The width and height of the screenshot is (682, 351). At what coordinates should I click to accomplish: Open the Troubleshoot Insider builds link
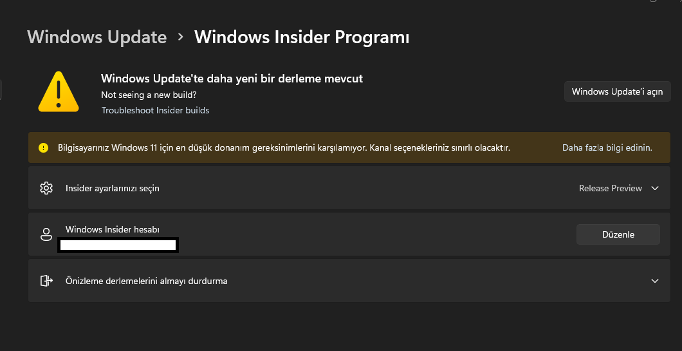pyautogui.click(x=155, y=110)
